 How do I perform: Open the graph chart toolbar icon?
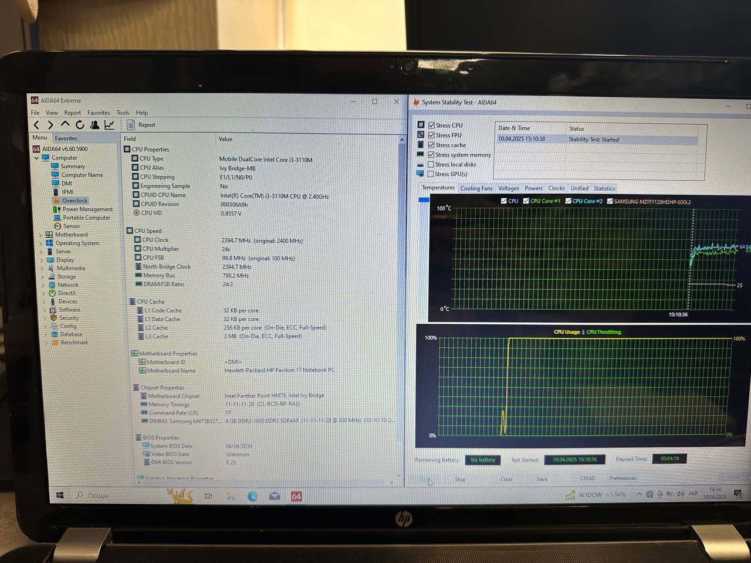(x=109, y=125)
